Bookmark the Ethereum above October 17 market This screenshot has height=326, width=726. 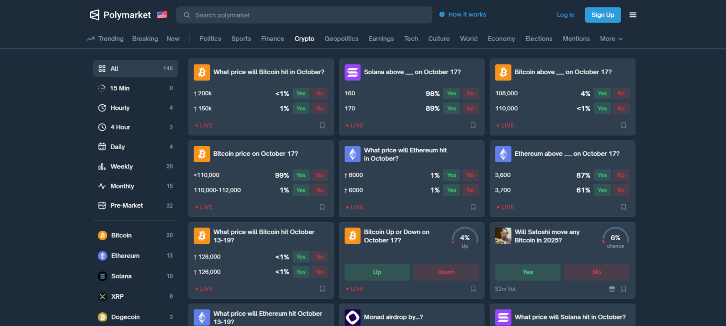[623, 207]
